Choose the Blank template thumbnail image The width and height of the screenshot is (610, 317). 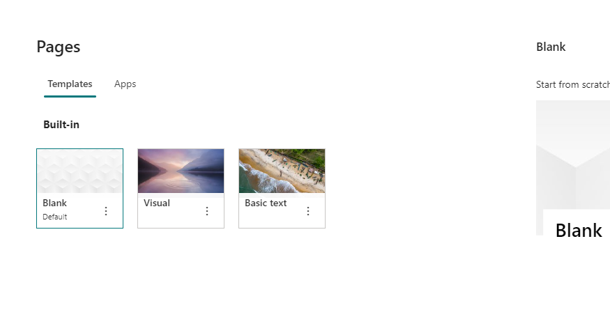79,171
